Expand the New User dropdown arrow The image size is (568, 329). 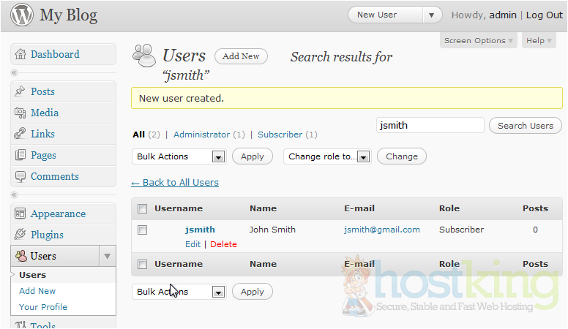[x=433, y=15]
